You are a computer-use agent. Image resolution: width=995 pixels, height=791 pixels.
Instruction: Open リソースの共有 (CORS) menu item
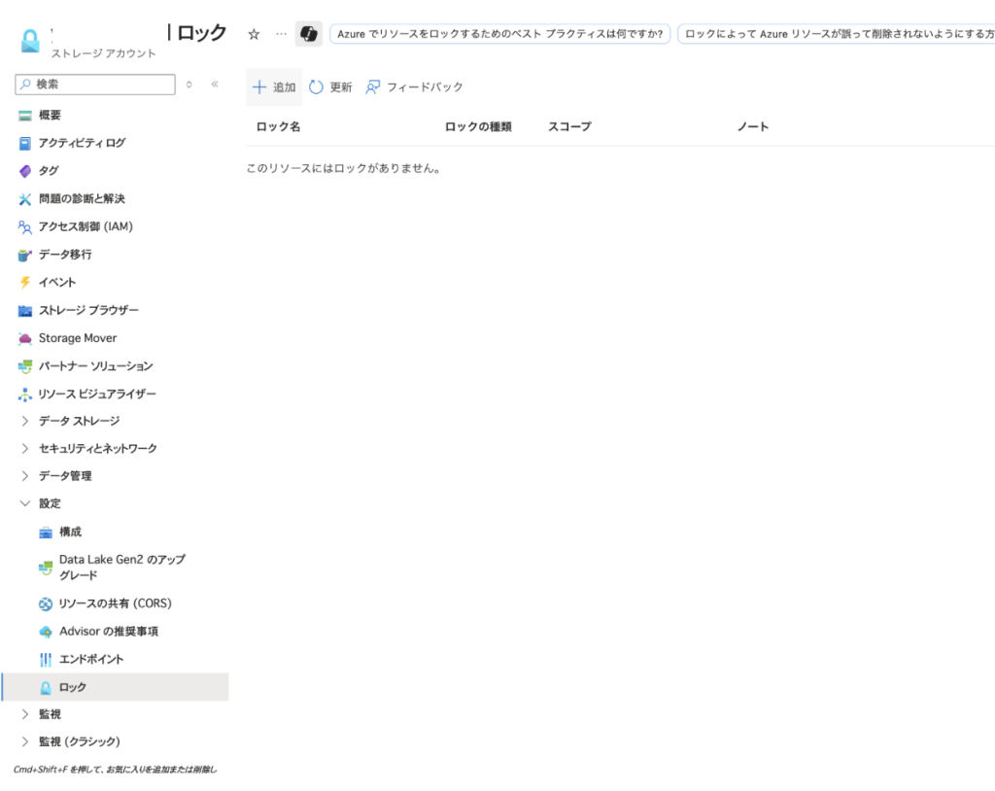point(115,603)
